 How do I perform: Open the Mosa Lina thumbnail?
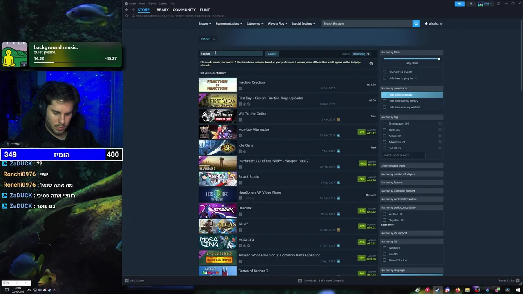point(217,242)
